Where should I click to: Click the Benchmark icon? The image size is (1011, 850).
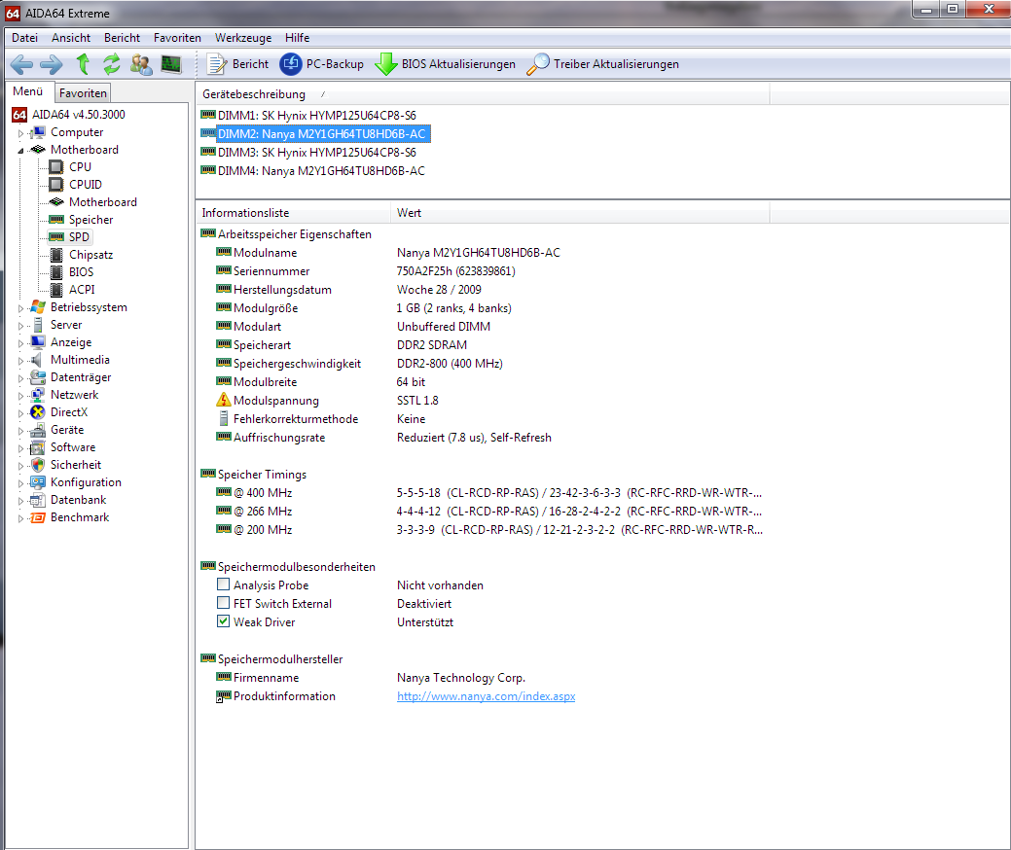pyautogui.click(x=38, y=517)
